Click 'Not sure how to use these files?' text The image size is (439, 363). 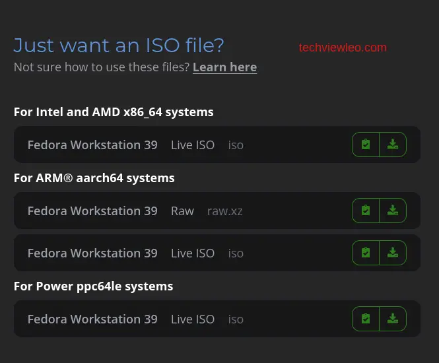pos(102,67)
